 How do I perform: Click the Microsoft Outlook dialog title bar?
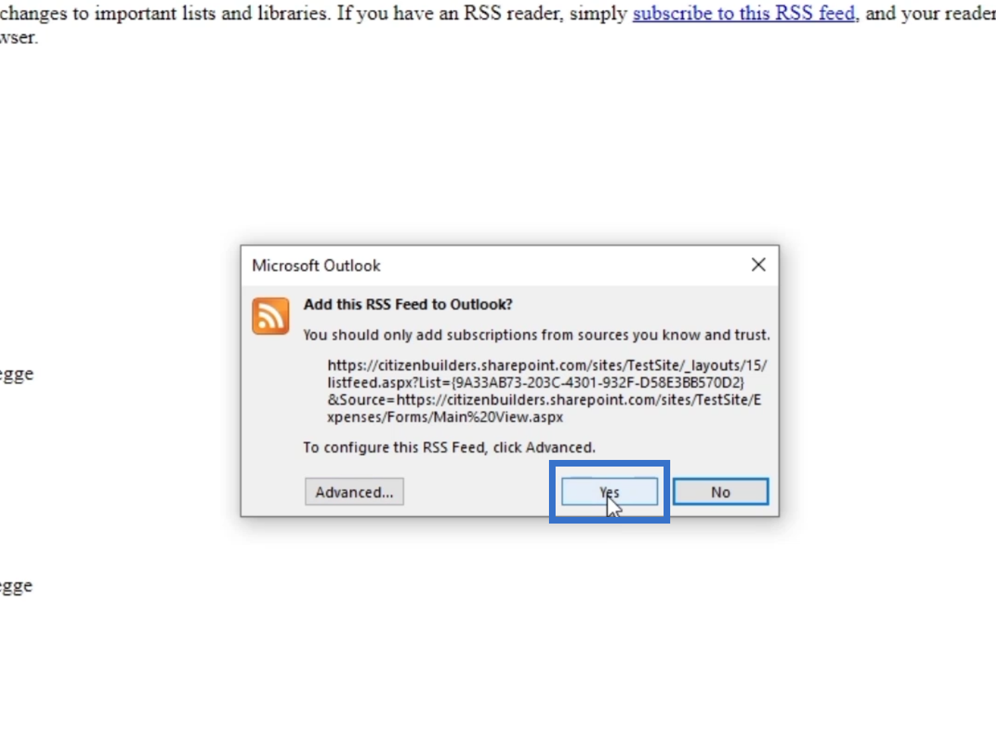click(x=497, y=266)
